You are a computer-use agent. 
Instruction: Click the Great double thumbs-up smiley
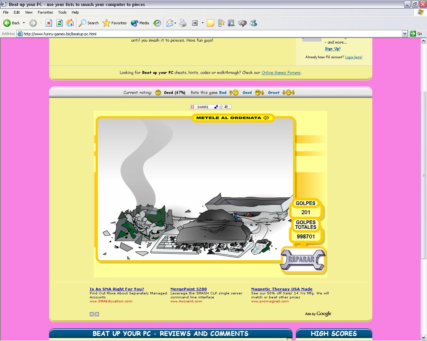click(289, 93)
